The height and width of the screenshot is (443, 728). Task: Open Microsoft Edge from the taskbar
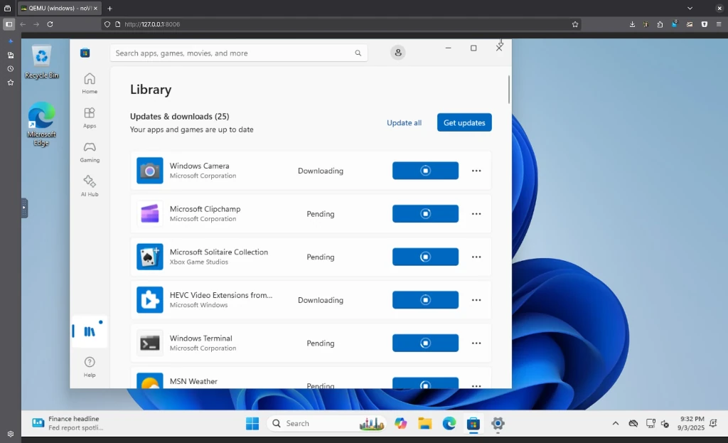[x=449, y=424]
